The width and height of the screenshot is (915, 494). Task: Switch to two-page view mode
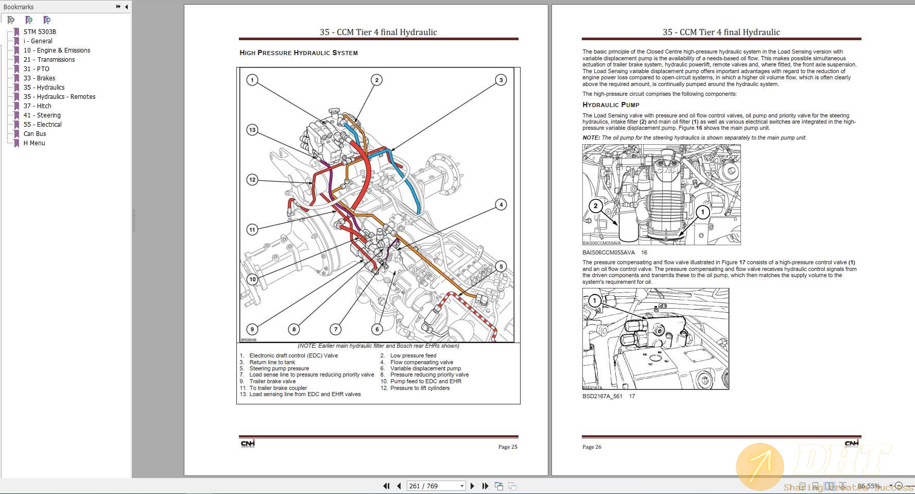point(828,486)
